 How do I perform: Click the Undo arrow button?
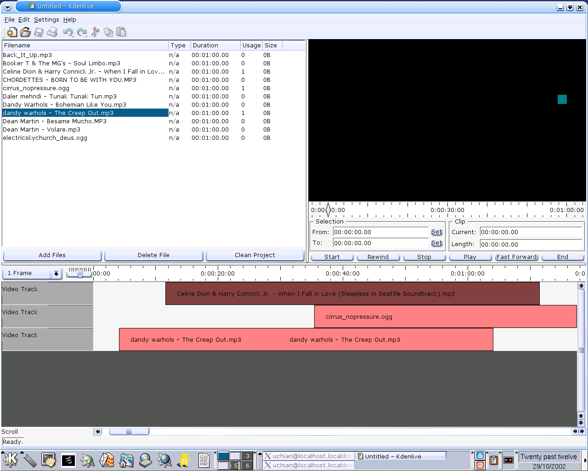point(68,32)
